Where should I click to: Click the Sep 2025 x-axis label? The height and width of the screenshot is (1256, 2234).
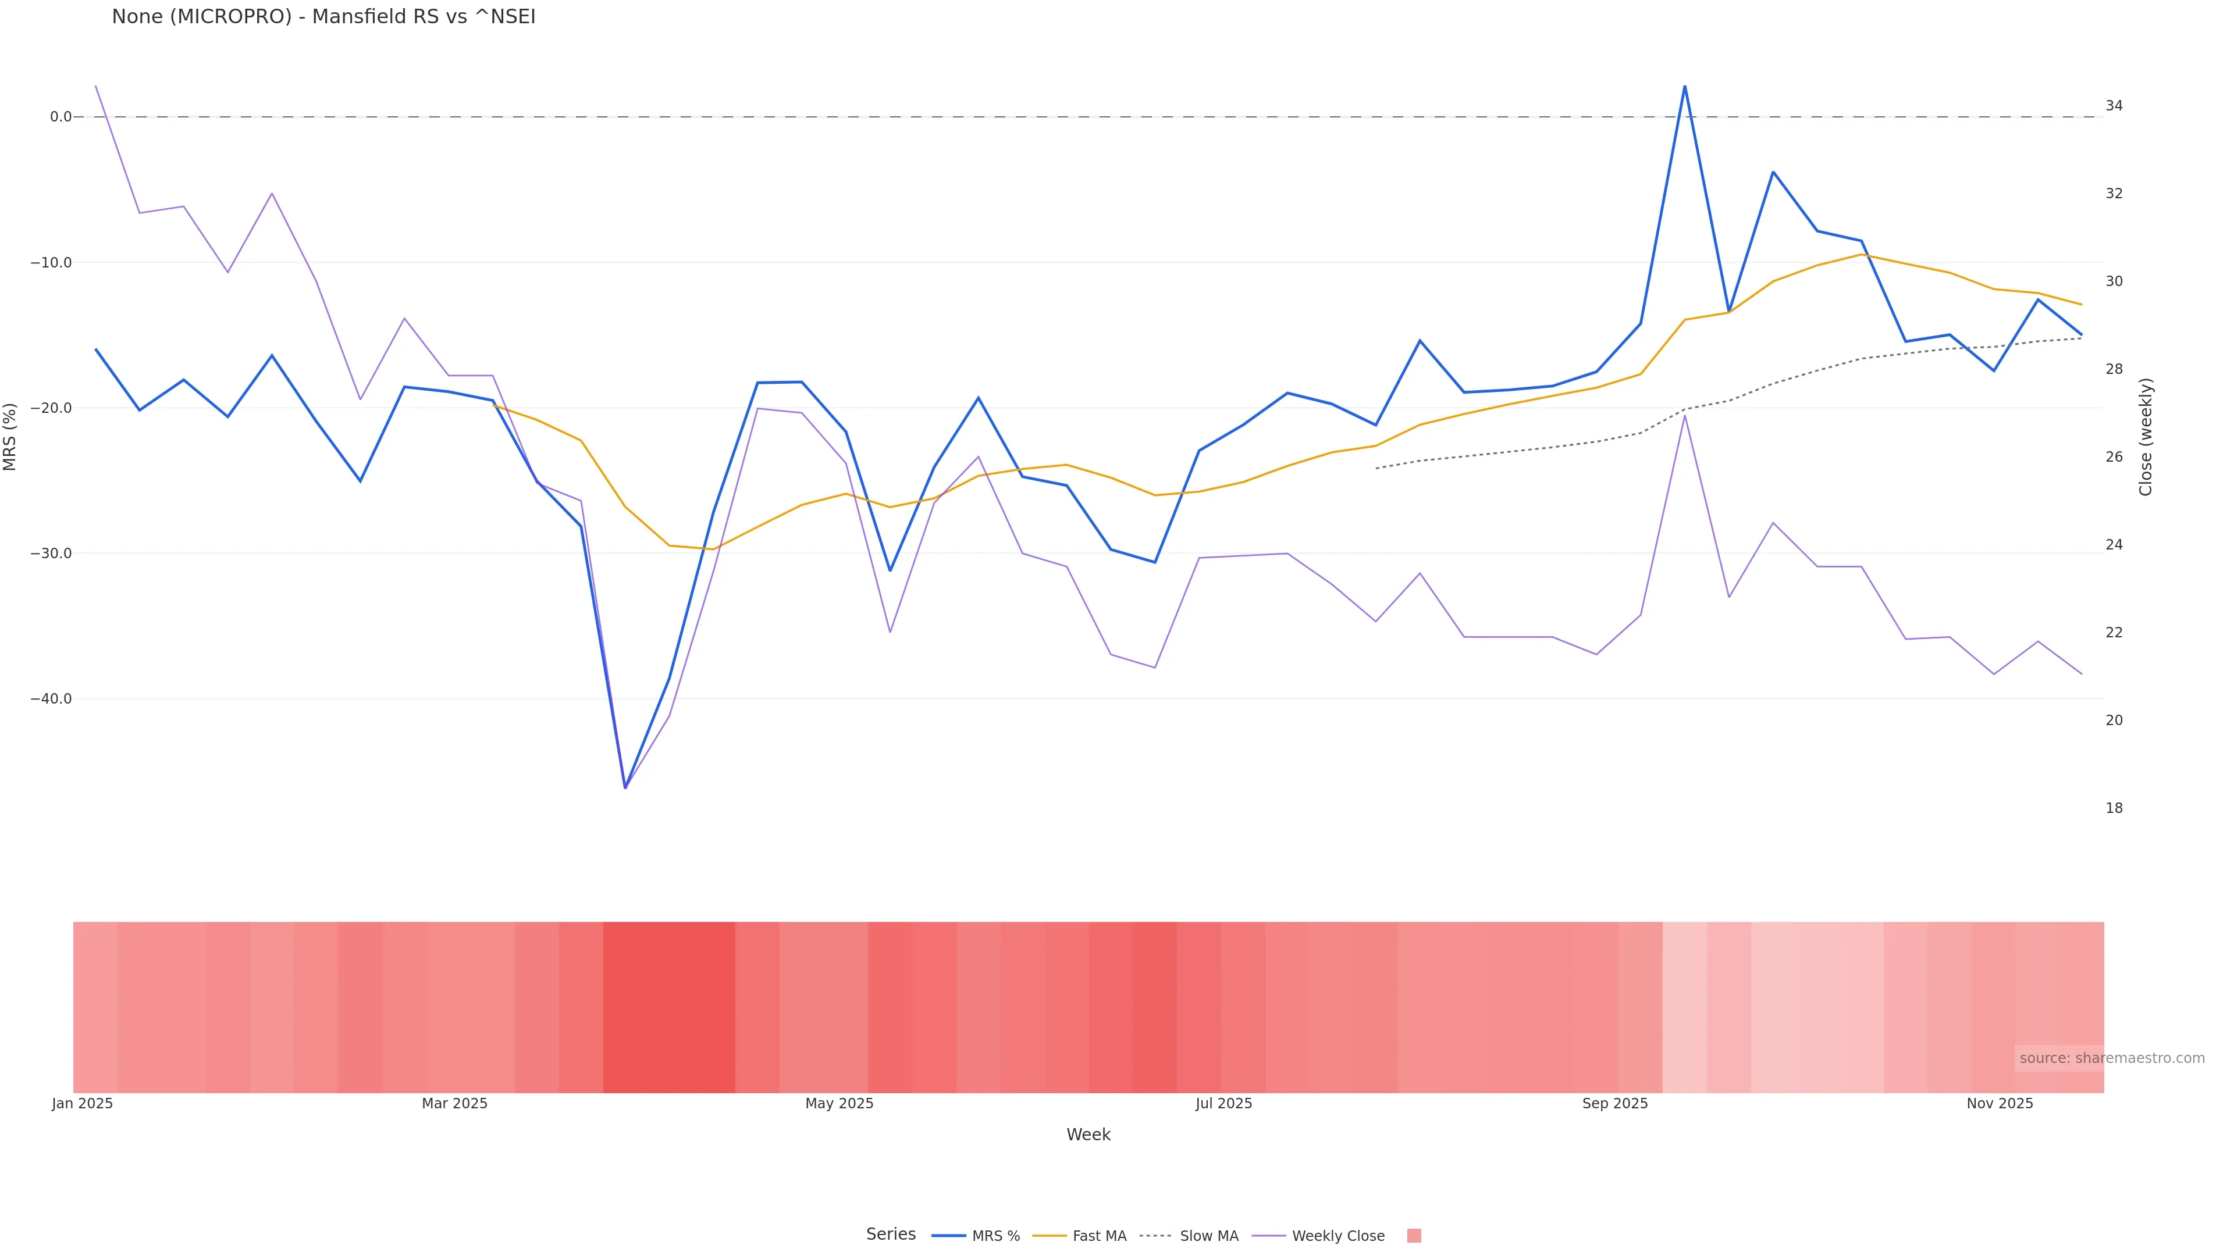pos(1615,1104)
